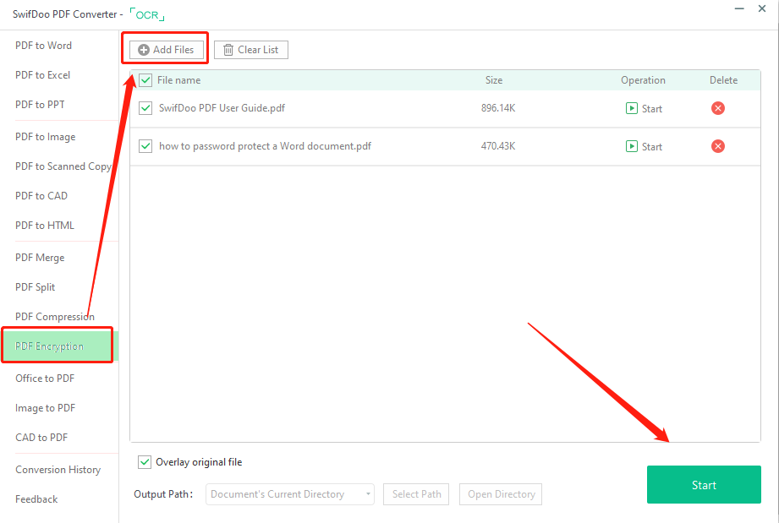Uncheck SwifDoo PDF User Guide.pdf row checkbox
The image size is (779, 523).
tap(145, 107)
